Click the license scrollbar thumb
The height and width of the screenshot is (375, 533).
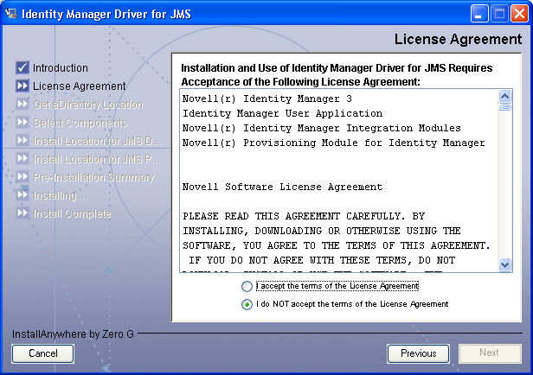504,107
